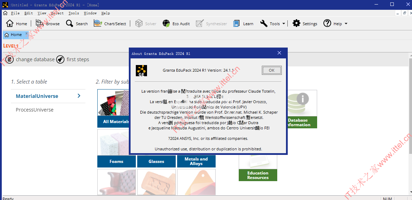Viewport: 412px width, 200px height.
Task: Click the Synthesizer toolbar icon
Action: click(x=200, y=24)
